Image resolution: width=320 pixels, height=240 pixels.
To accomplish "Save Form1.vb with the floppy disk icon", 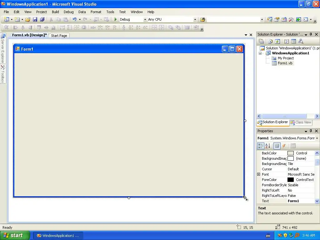I will [x=35, y=19].
